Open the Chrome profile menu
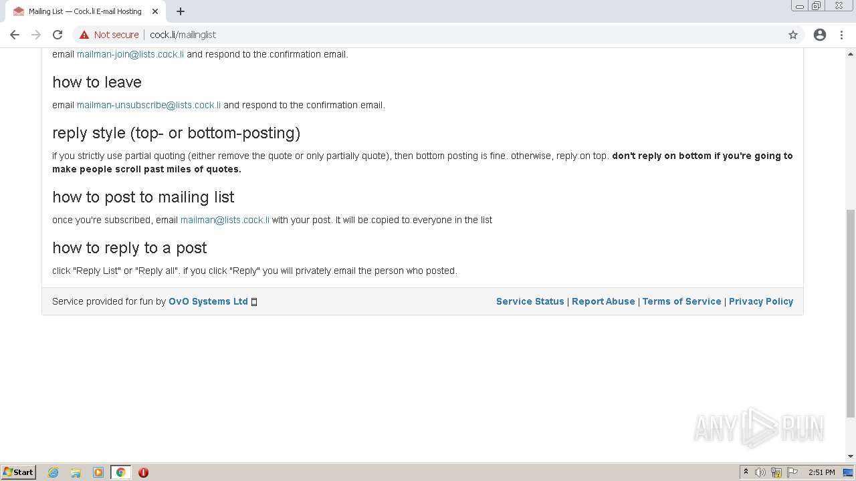Screen dimensions: 856x481 pos(820,35)
